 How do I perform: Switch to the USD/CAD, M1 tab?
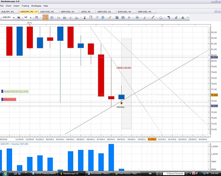click(x=49, y=12)
